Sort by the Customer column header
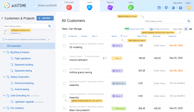 73,36
